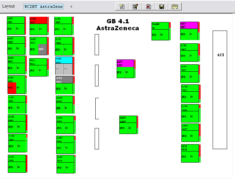Screen dimensions: 235x179
Task: Select the A202 2001 machine tile
Action: coord(17,164)
